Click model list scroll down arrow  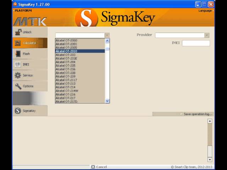click(107, 101)
